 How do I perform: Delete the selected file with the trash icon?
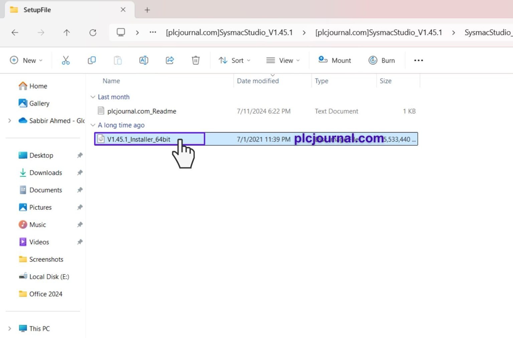tap(196, 60)
